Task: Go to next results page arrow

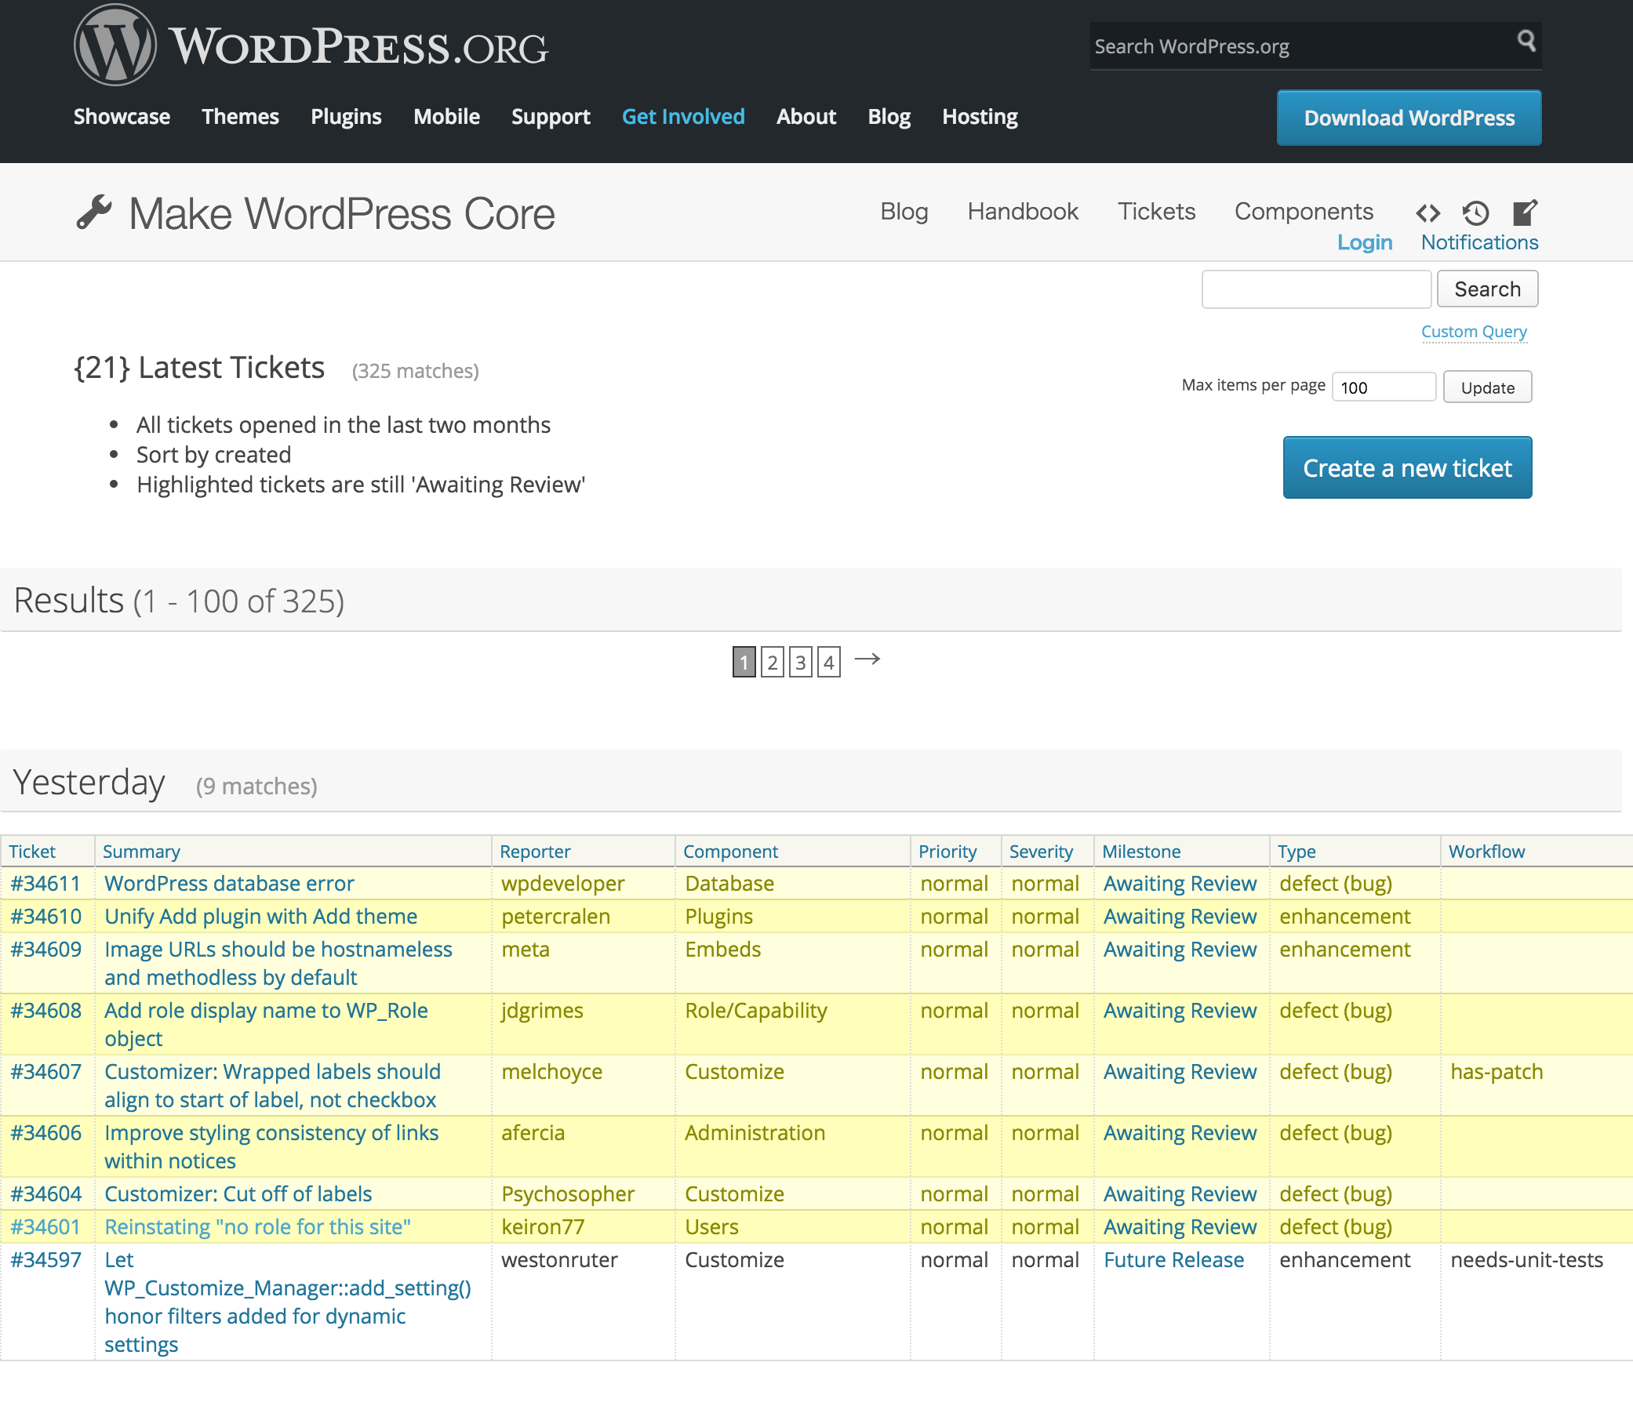Action: pos(867,659)
